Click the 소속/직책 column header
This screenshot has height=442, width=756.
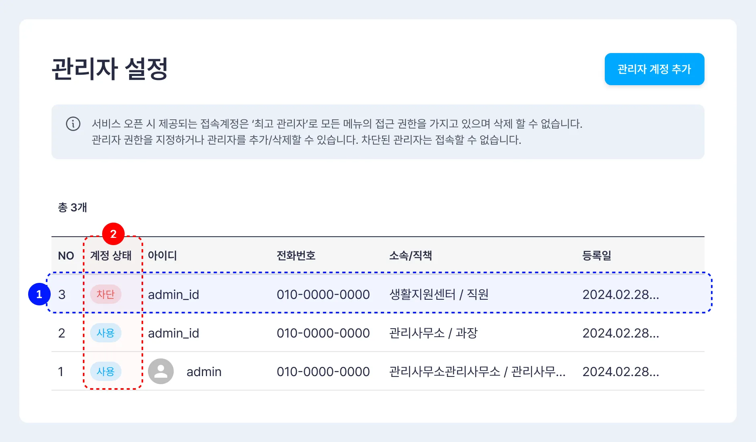point(411,256)
